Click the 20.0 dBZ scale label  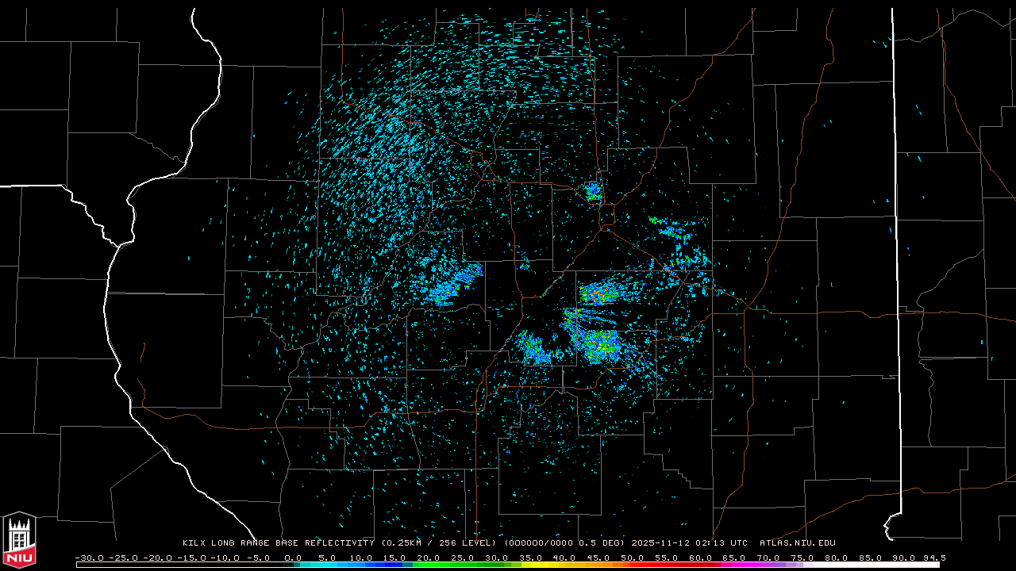click(x=429, y=558)
